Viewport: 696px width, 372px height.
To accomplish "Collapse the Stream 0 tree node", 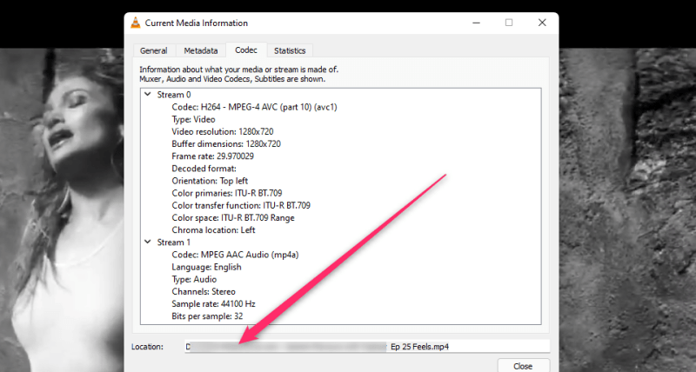I will tap(146, 94).
